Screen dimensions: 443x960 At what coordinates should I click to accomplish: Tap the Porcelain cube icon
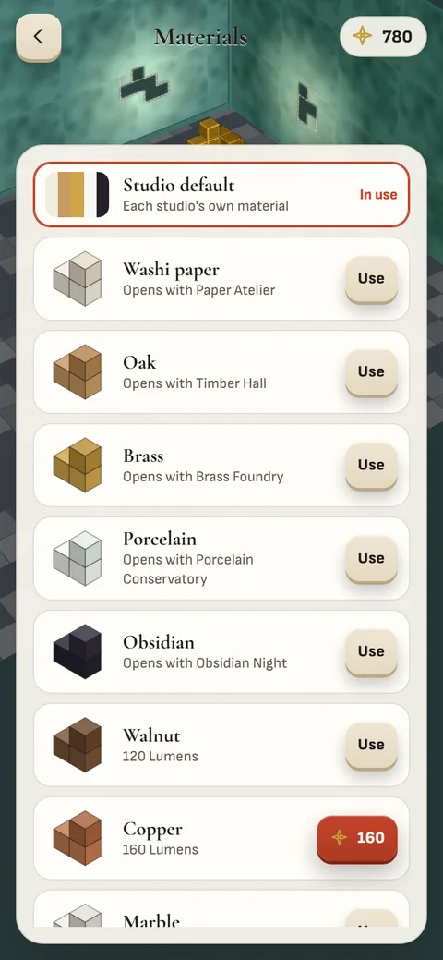click(x=78, y=558)
